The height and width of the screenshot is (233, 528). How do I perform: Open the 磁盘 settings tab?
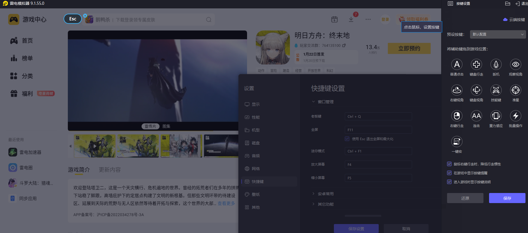pyautogui.click(x=269, y=143)
